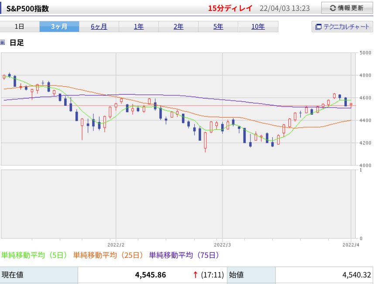
Task: Switch to the 6ヶ月 chart period
Action: (99, 27)
